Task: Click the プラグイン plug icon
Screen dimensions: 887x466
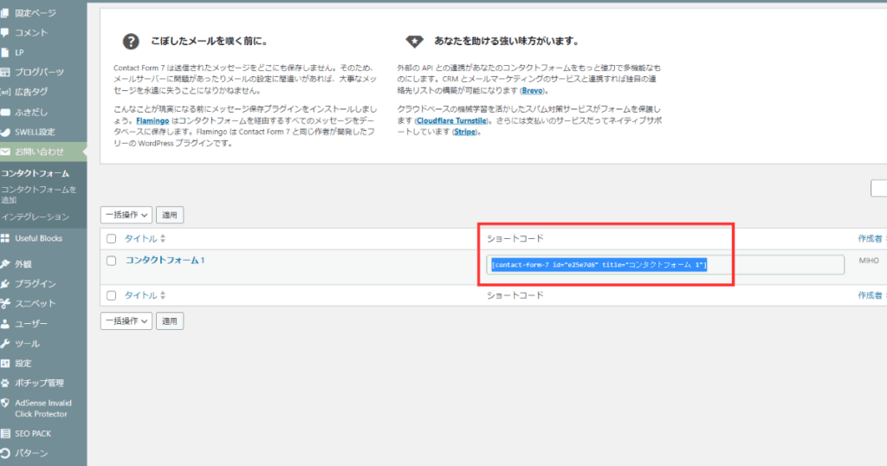Action: pos(4,284)
